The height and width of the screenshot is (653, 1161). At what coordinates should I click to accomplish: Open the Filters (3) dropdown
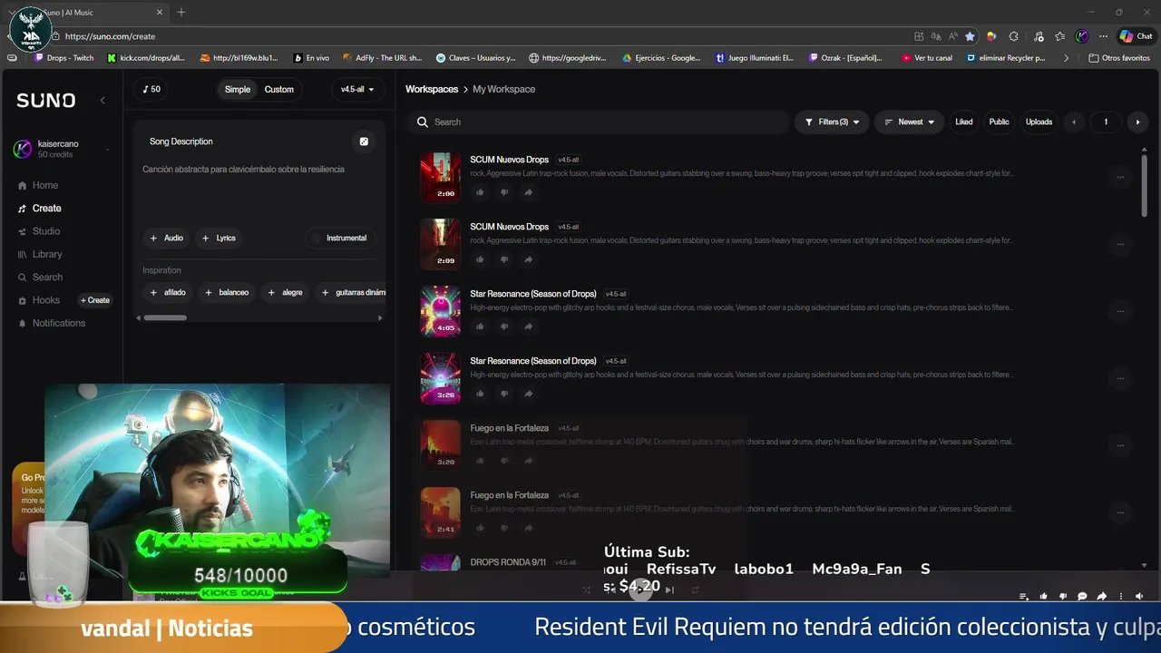[x=833, y=122]
